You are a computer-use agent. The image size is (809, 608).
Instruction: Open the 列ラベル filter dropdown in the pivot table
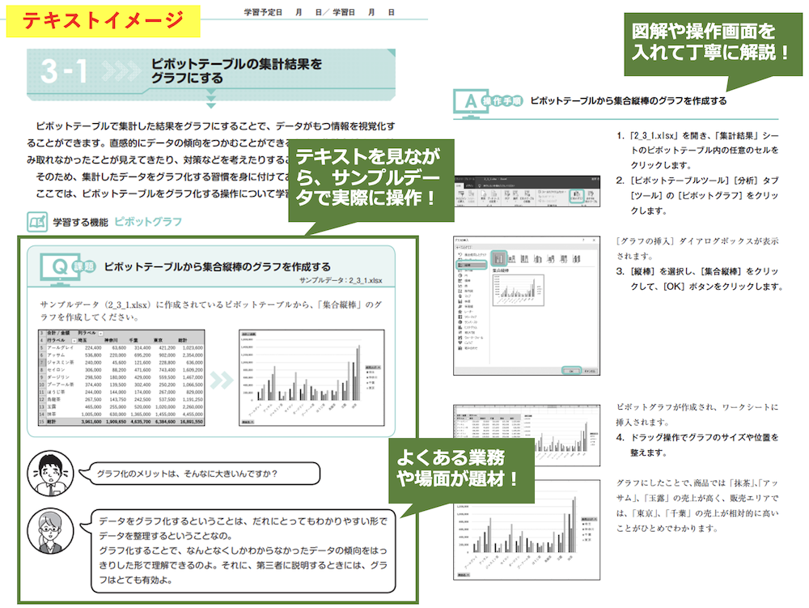pos(100,334)
